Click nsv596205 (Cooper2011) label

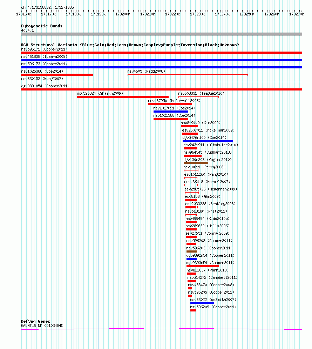click(x=211, y=292)
